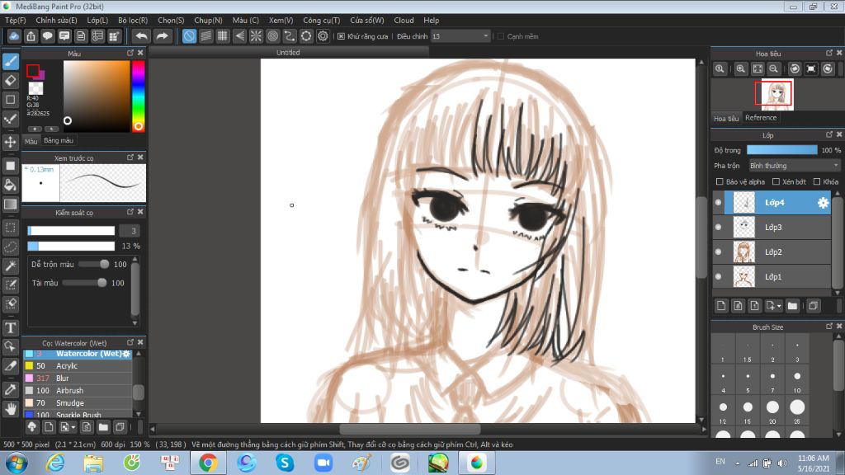Viewport: 845px width, 475px height.
Task: Open Google Chrome from the taskbar
Action: pos(208,463)
